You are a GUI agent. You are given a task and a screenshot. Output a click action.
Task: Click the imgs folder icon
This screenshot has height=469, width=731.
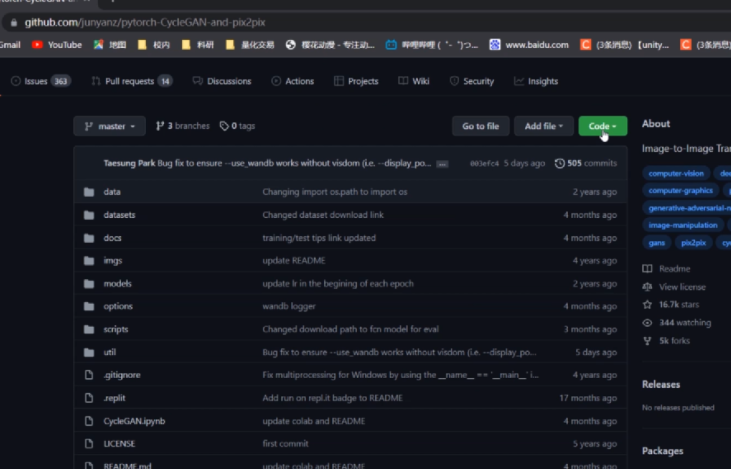89,261
